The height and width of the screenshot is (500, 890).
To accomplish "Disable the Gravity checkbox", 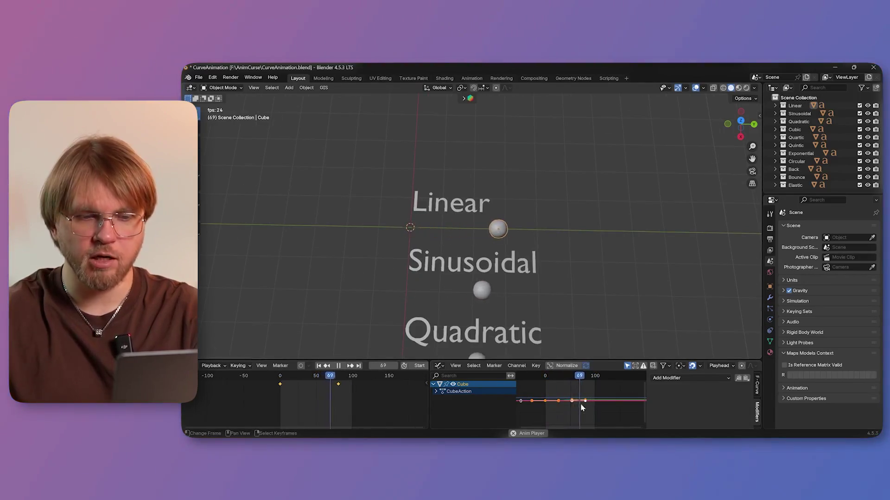I will coord(789,291).
